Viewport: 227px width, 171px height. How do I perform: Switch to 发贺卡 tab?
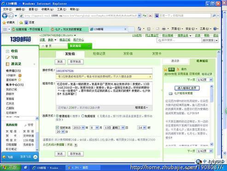(x=157, y=54)
